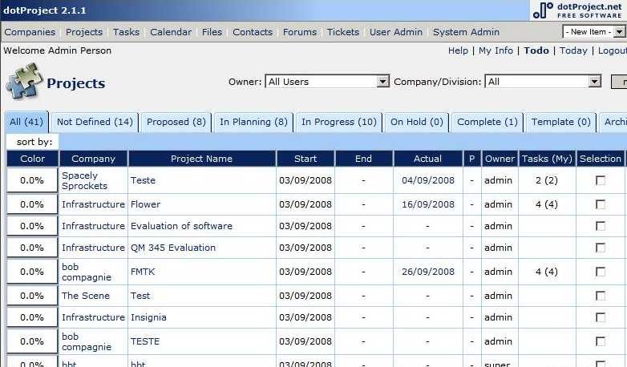Click the 0.0% color cell for Teste

32,180
